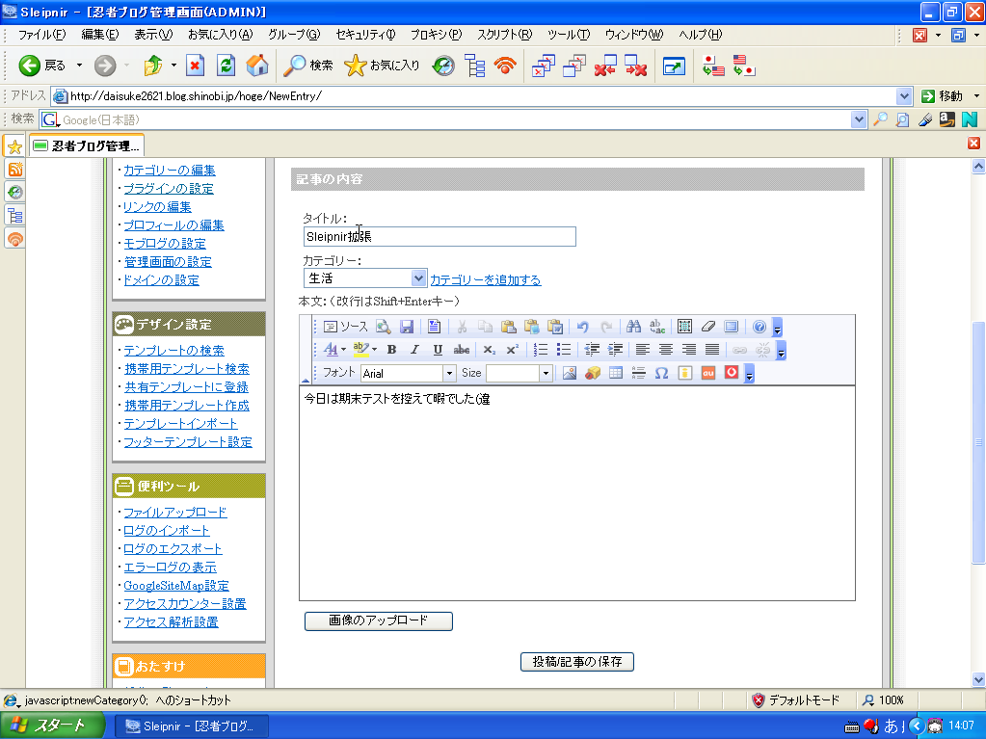
Task: Center-align the paragraph
Action: pyautogui.click(x=665, y=350)
